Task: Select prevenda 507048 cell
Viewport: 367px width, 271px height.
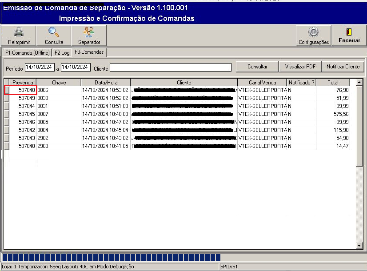Action: click(x=23, y=90)
